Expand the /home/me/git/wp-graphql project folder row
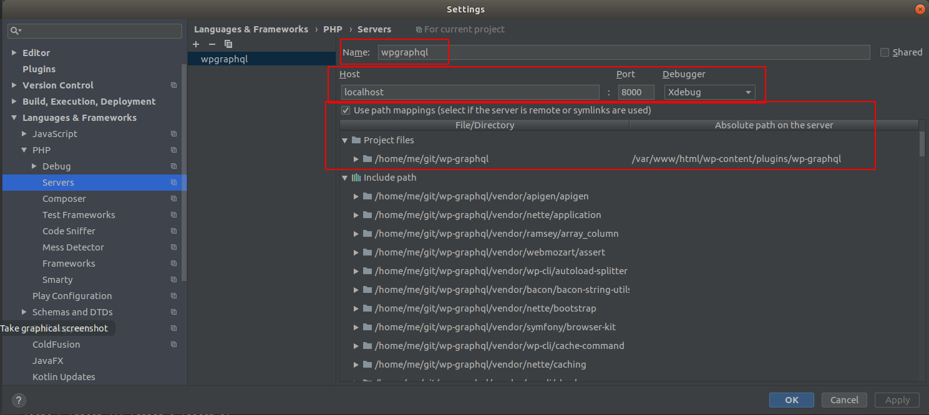Viewport: 929px width, 415px height. point(356,159)
